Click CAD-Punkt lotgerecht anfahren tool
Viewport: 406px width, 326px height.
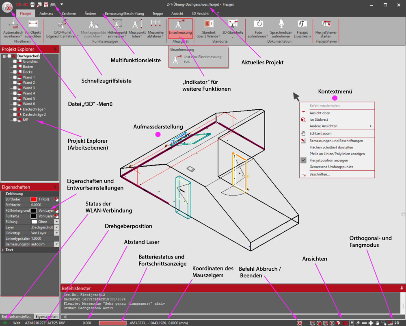[x=62, y=29]
